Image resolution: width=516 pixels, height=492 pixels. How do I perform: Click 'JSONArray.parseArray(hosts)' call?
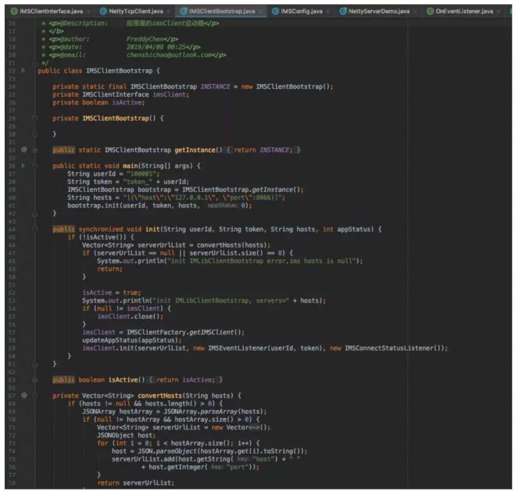pos(215,411)
